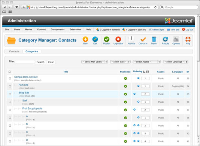Click the red Unpublish toolbar icon
Screen dimensions: 200x146
pyautogui.click(x=118, y=39)
